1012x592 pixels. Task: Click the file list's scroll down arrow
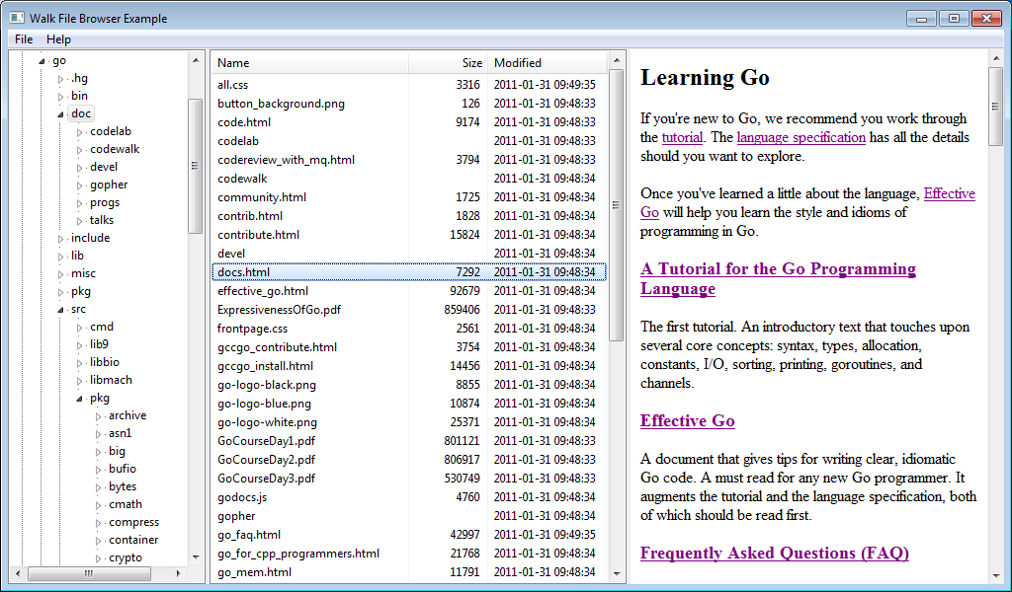[x=617, y=573]
